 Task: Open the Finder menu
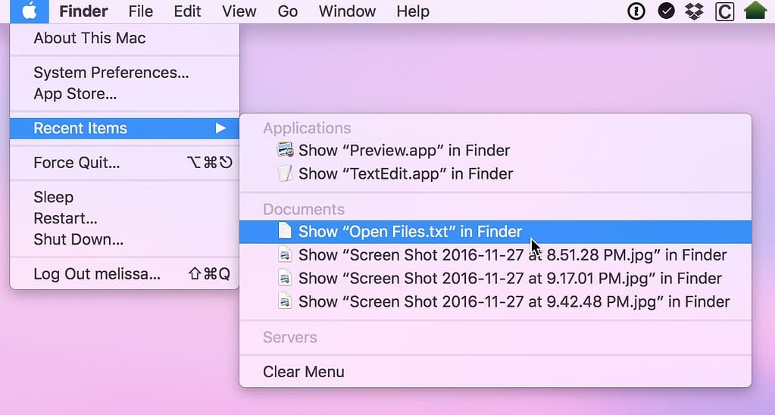(x=83, y=11)
